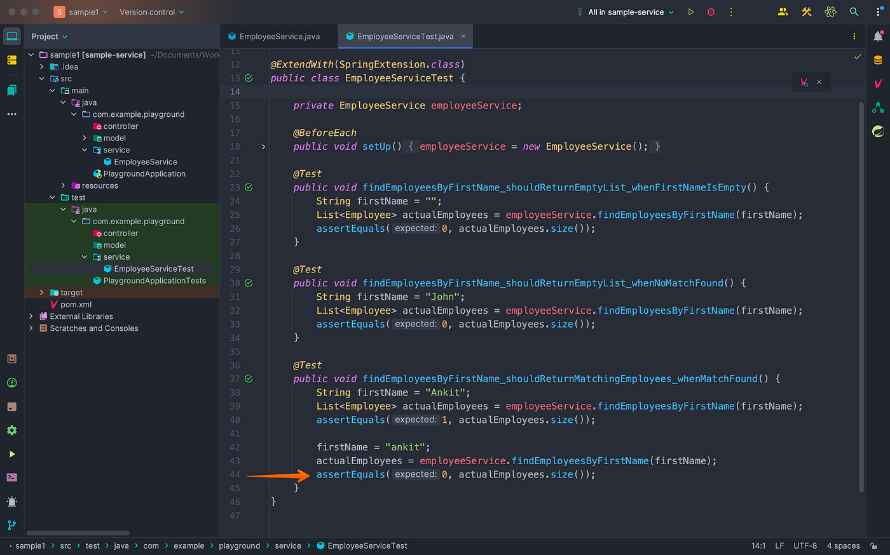The image size is (890, 555).
Task: View the green test-passed gutter icon on line 23
Action: (x=249, y=187)
